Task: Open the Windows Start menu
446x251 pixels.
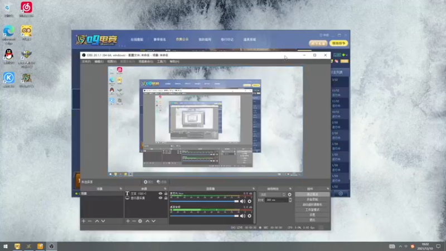Action: click(x=6, y=247)
